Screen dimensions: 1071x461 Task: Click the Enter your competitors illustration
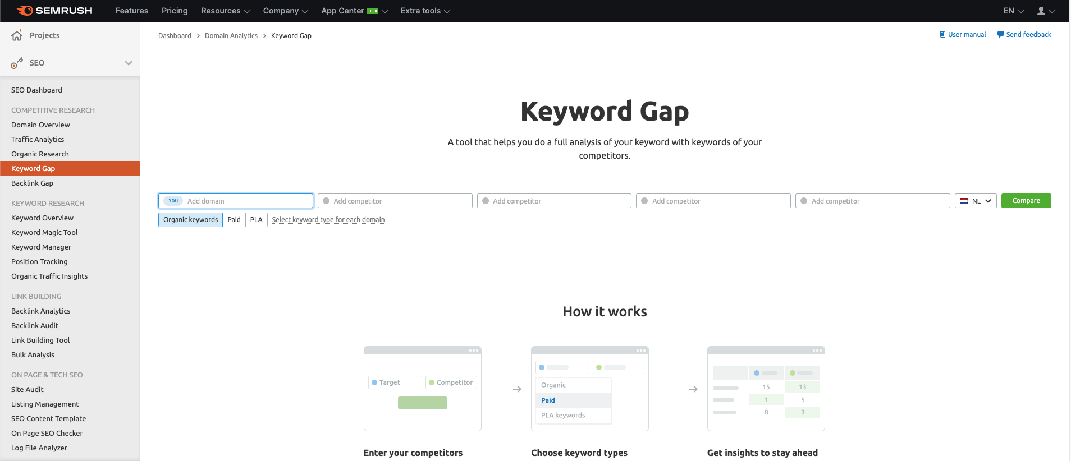coord(423,389)
